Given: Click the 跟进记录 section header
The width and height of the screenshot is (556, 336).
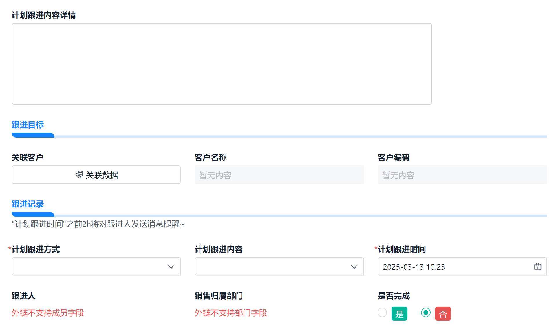Looking at the screenshot, I should 28,204.
